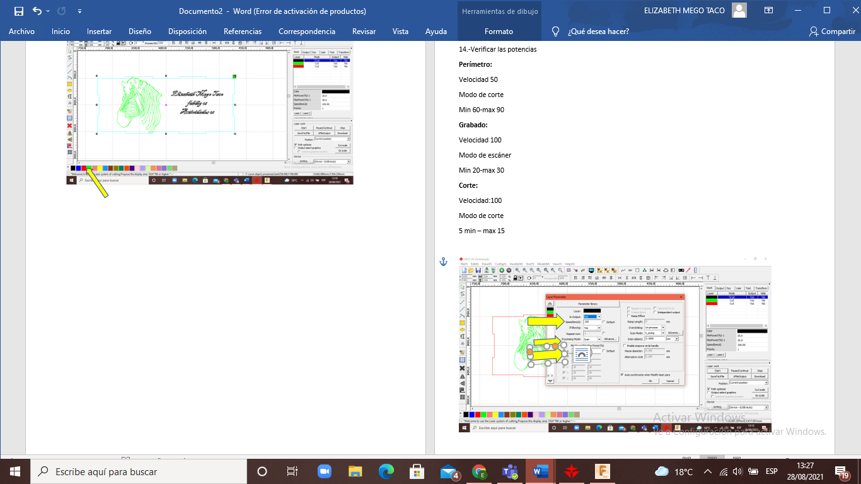Open the Windows Start menu
The image size is (861, 484).
[14, 471]
